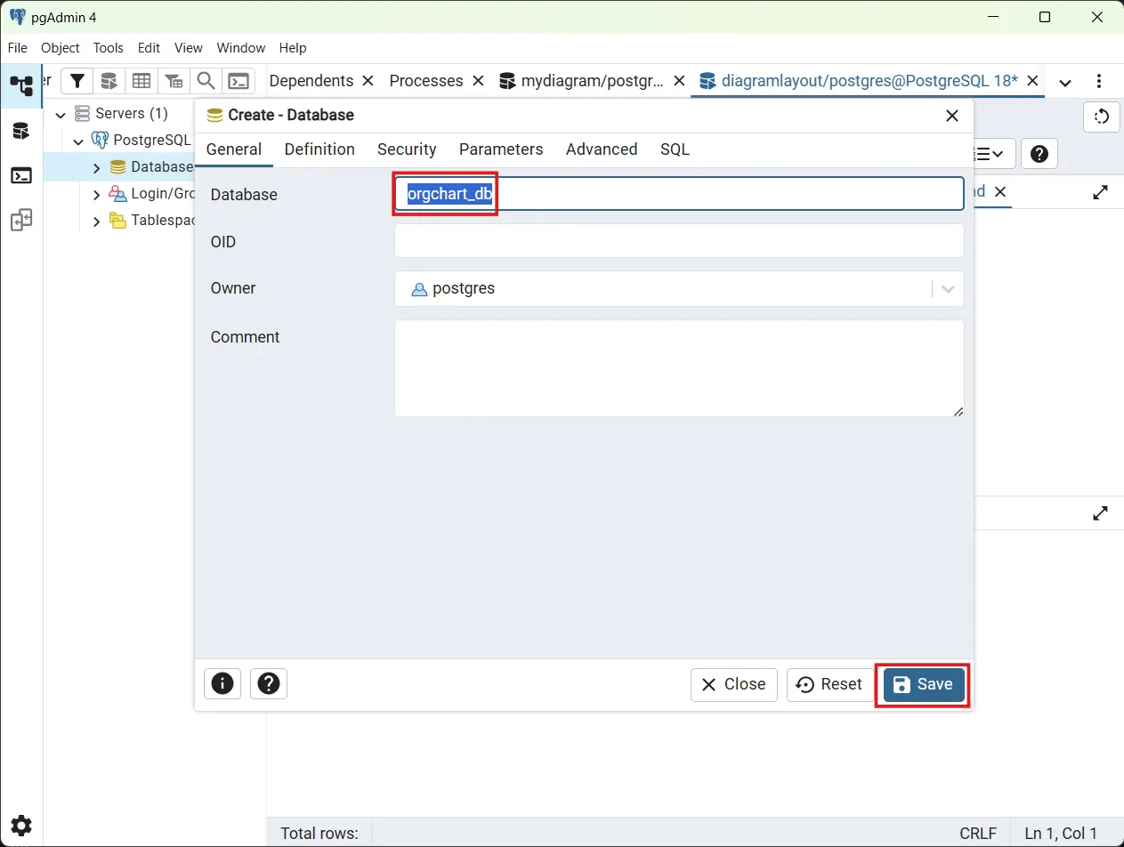
Task: Expand the Databases node arrow
Action: 96,167
